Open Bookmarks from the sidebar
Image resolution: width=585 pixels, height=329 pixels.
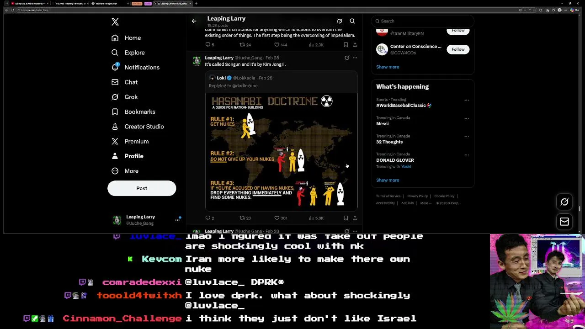133,112
